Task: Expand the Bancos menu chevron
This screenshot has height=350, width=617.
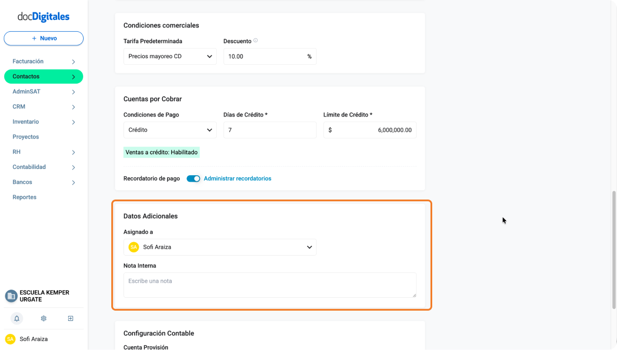Action: click(73, 183)
